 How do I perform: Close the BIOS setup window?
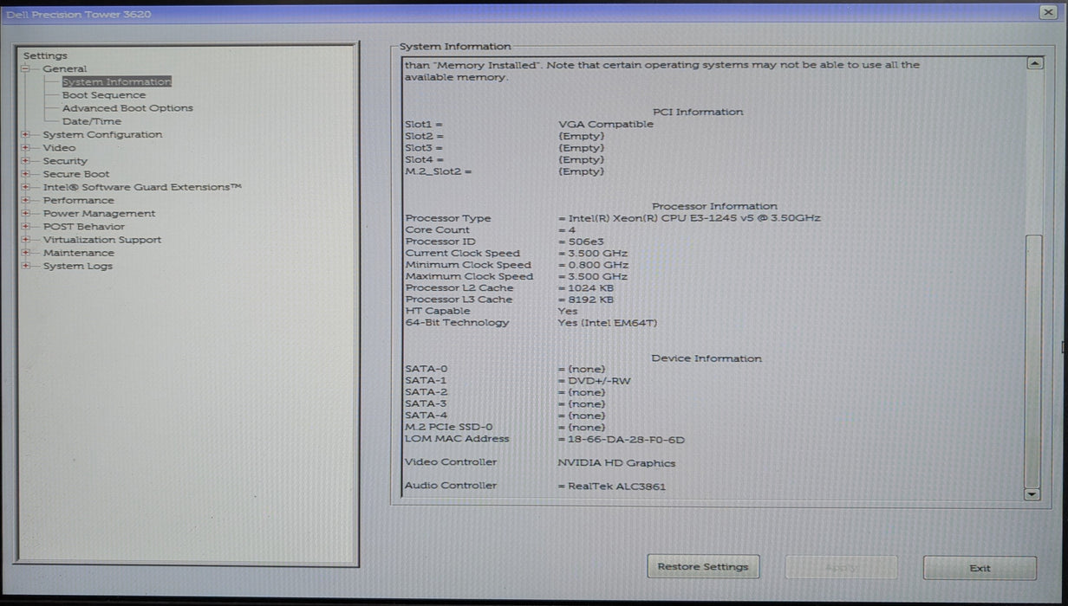click(1047, 11)
